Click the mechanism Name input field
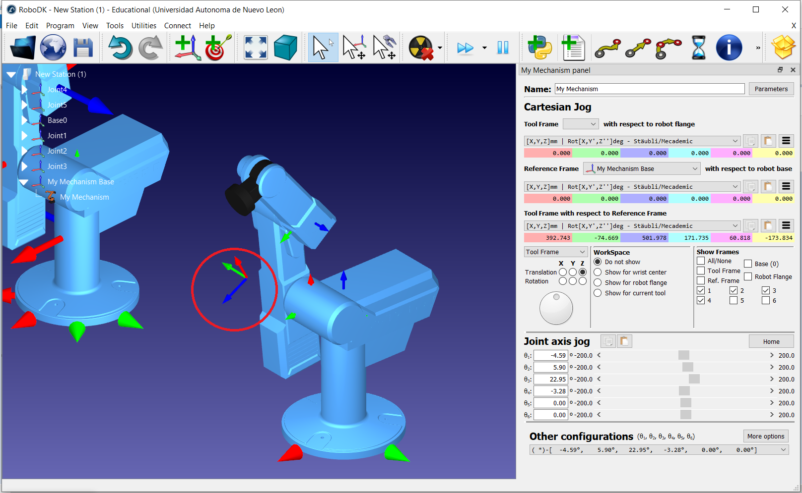802x493 pixels. coord(649,89)
